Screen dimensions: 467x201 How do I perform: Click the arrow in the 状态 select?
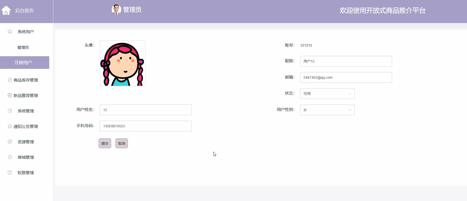click(350, 94)
